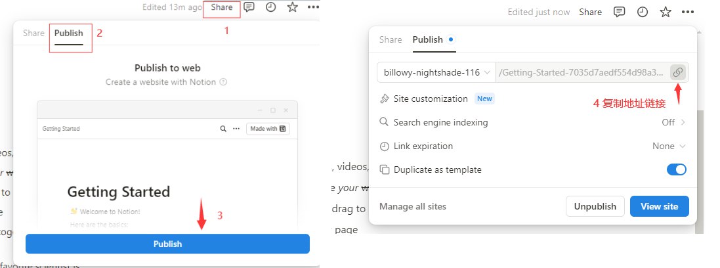Click 'Publish to web' heading
Screen dimensions: 720x268
tap(167, 68)
